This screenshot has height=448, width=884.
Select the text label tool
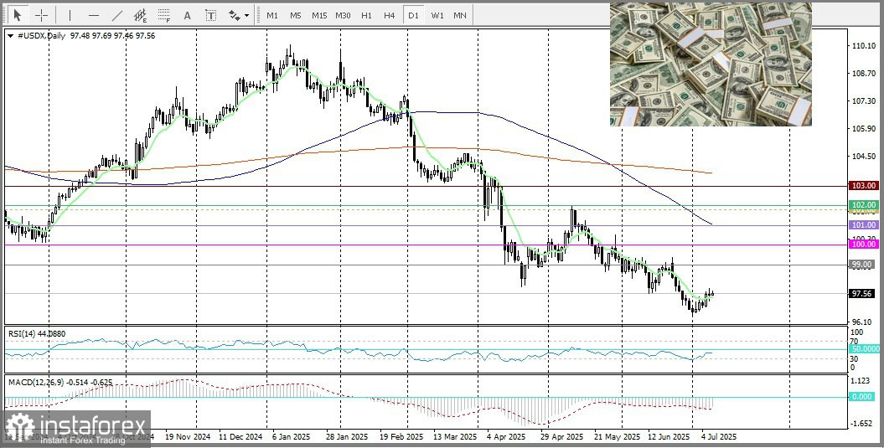(x=210, y=15)
